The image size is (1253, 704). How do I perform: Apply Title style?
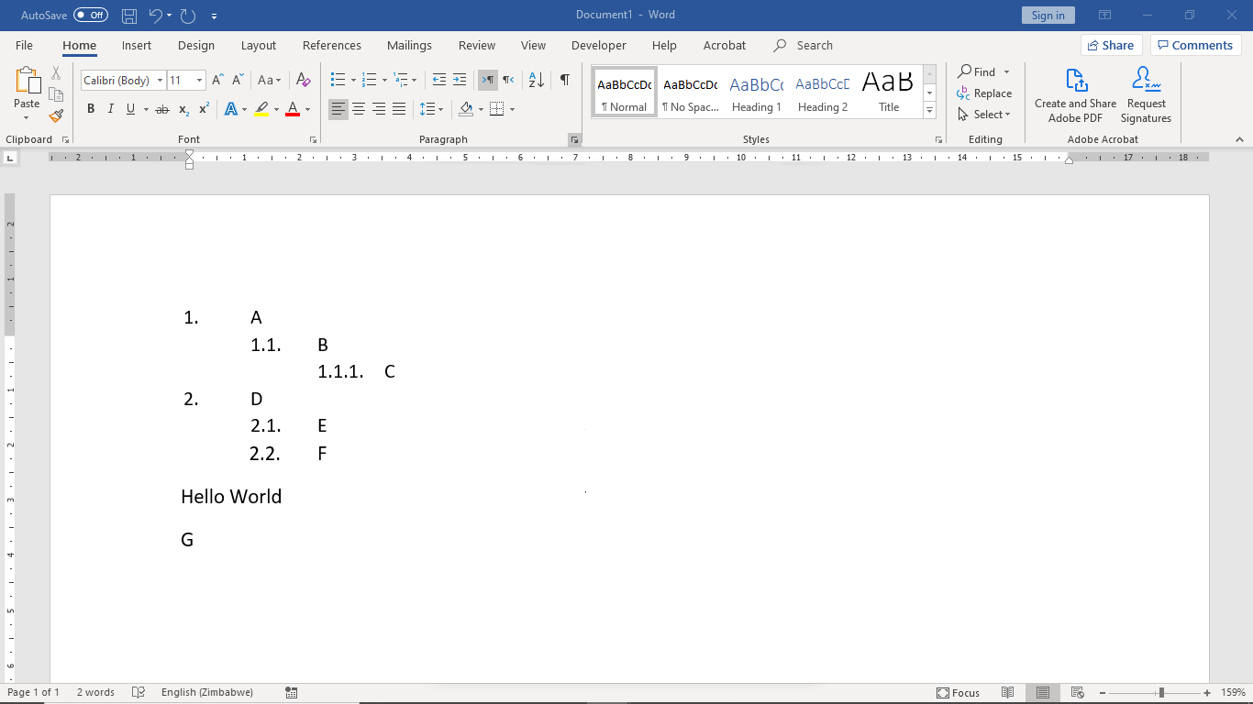click(889, 92)
